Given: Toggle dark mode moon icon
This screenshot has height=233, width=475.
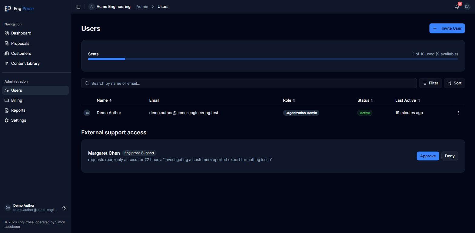Looking at the screenshot, I should point(64,208).
